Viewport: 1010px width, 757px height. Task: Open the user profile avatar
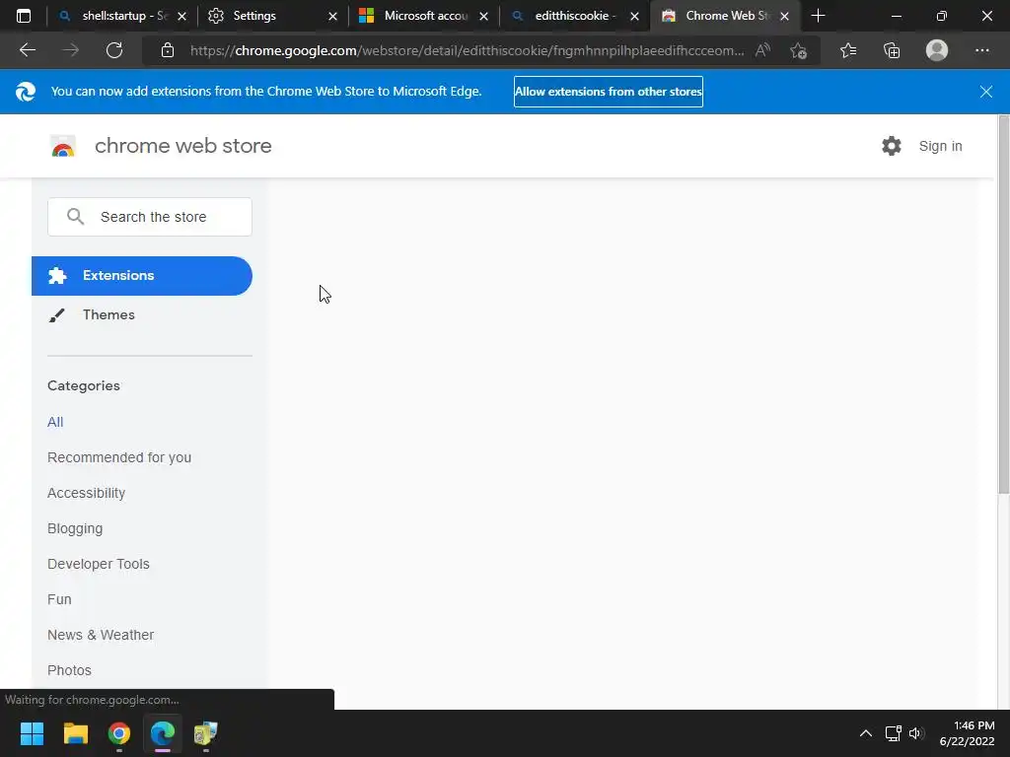(937, 50)
